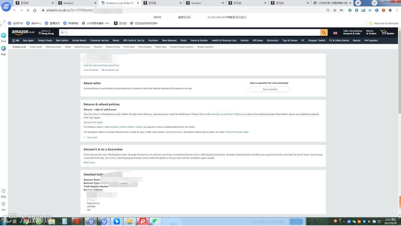Open Amazon's Online Return Center link
The image size is (401, 226).
(126, 127)
